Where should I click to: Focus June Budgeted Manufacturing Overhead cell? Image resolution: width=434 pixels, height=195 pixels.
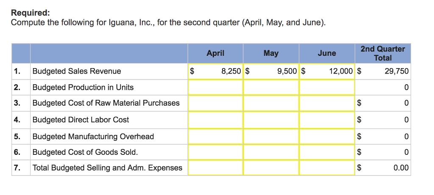point(327,137)
